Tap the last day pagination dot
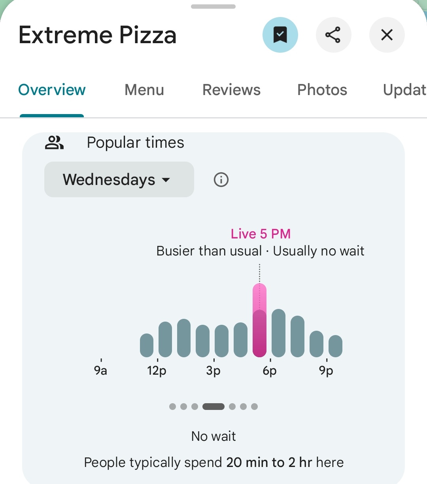The image size is (427, 484). pos(254,406)
